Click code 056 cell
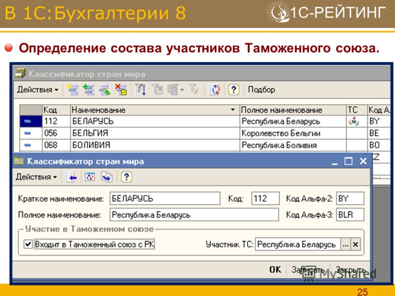This screenshot has height=296, width=395. 56,133
